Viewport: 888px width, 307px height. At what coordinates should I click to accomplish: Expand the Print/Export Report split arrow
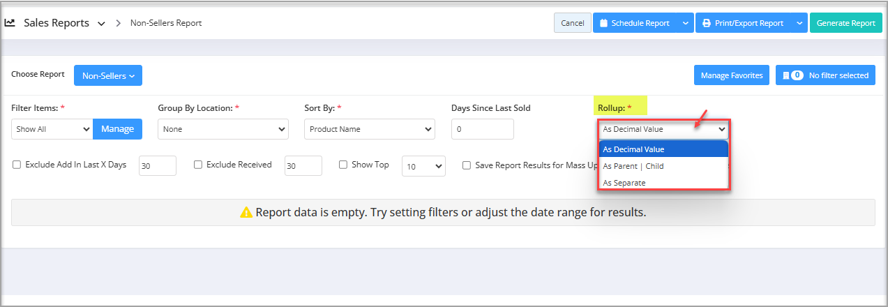799,23
